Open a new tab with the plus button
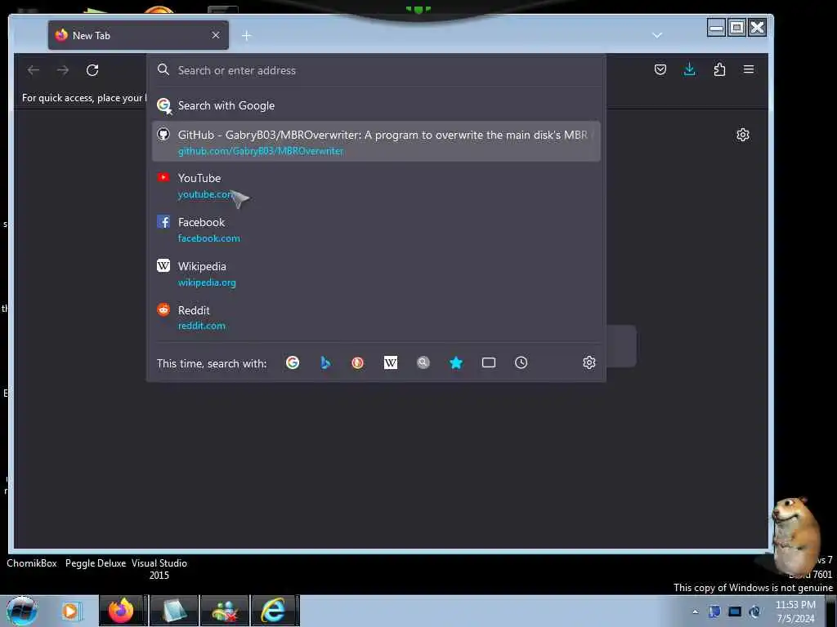The width and height of the screenshot is (837, 627). (x=246, y=35)
